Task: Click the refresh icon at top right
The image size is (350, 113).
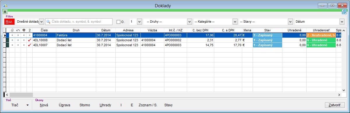Action: pyautogui.click(x=344, y=12)
